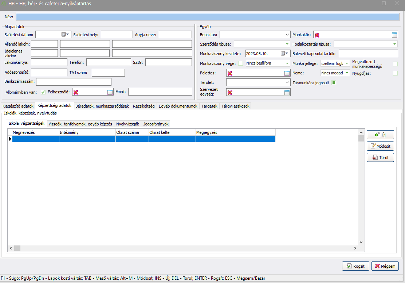Enable the Munkaviszony vége checkbox

[240, 63]
